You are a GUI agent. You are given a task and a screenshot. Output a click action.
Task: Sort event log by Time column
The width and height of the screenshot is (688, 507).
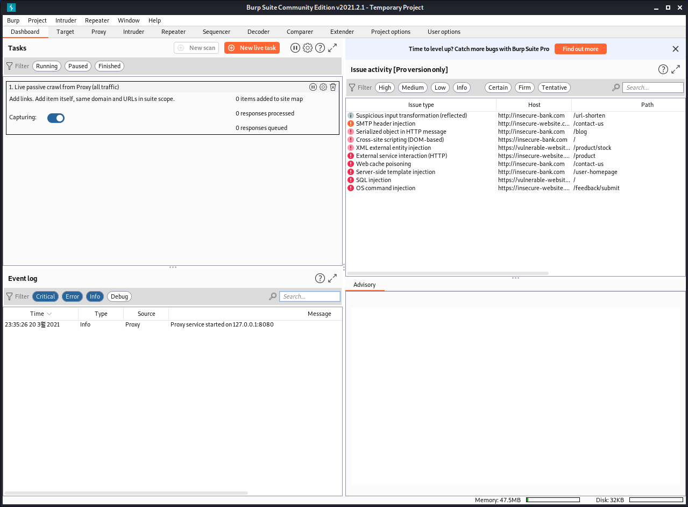coord(41,314)
